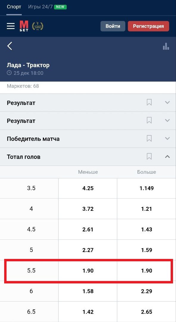Go back using the back arrow
The width and height of the screenshot is (176, 322).
click(10, 46)
